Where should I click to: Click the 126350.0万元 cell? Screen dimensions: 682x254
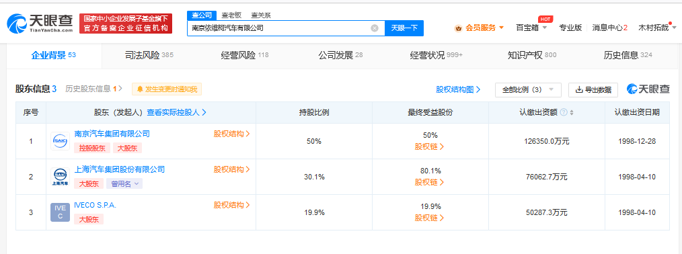coord(546,141)
